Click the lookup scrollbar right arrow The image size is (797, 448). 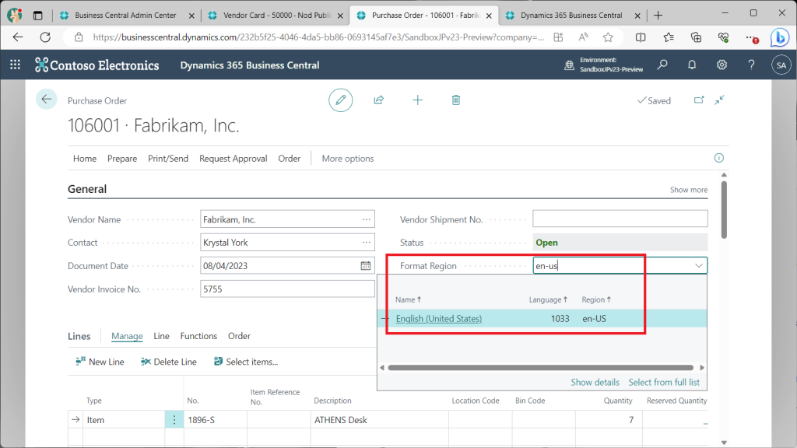702,367
